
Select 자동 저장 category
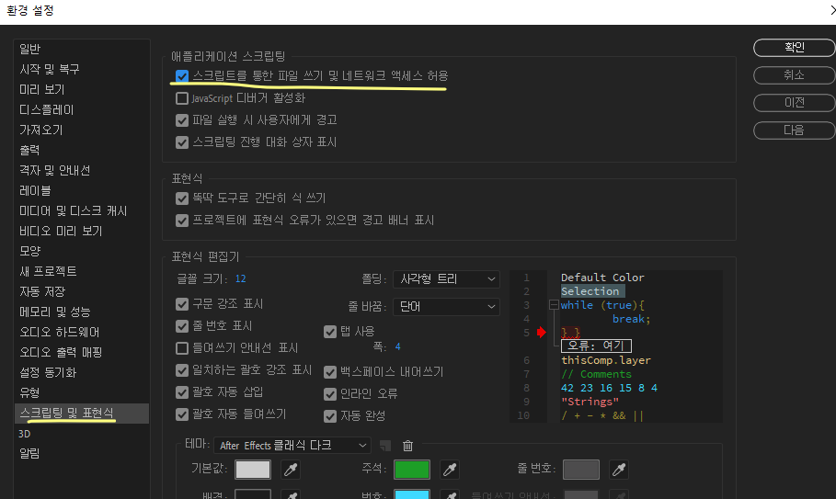pos(81,291)
